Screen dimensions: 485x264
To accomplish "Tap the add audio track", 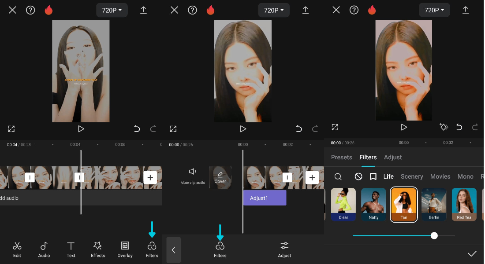I will (x=81, y=198).
